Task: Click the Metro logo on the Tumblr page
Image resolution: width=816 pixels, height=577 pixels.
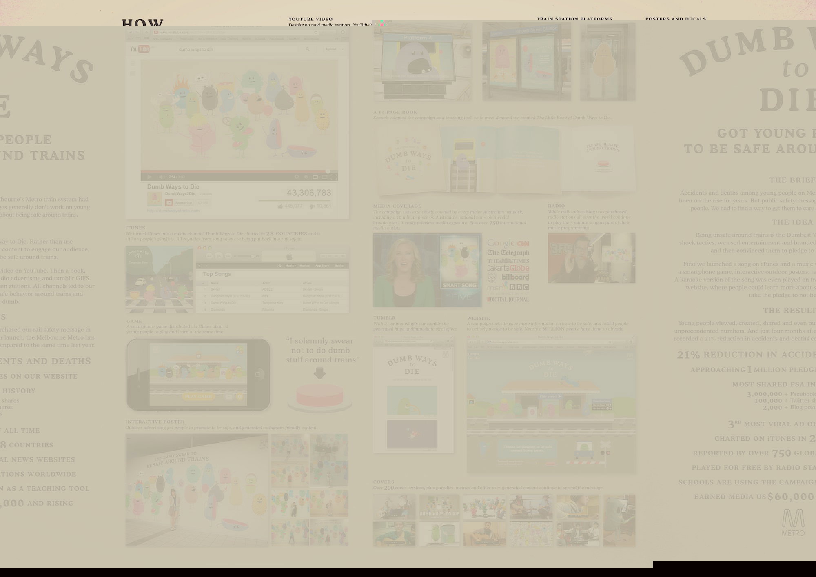Action: click(446, 355)
